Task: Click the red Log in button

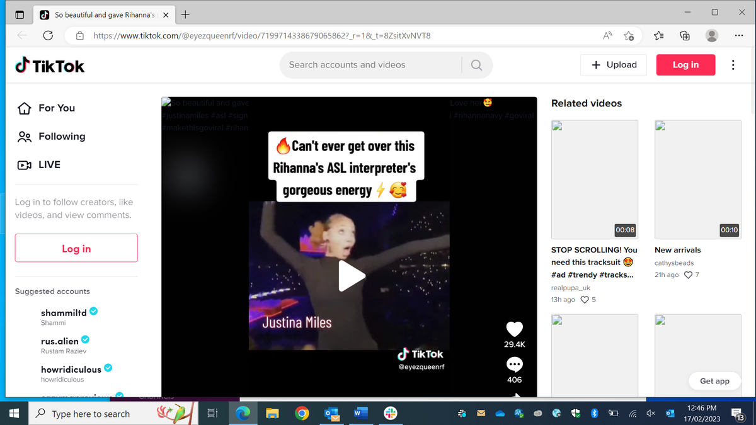Action: [685, 65]
